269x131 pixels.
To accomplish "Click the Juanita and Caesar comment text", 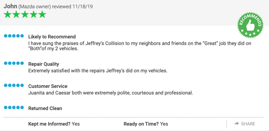I will (111, 93).
